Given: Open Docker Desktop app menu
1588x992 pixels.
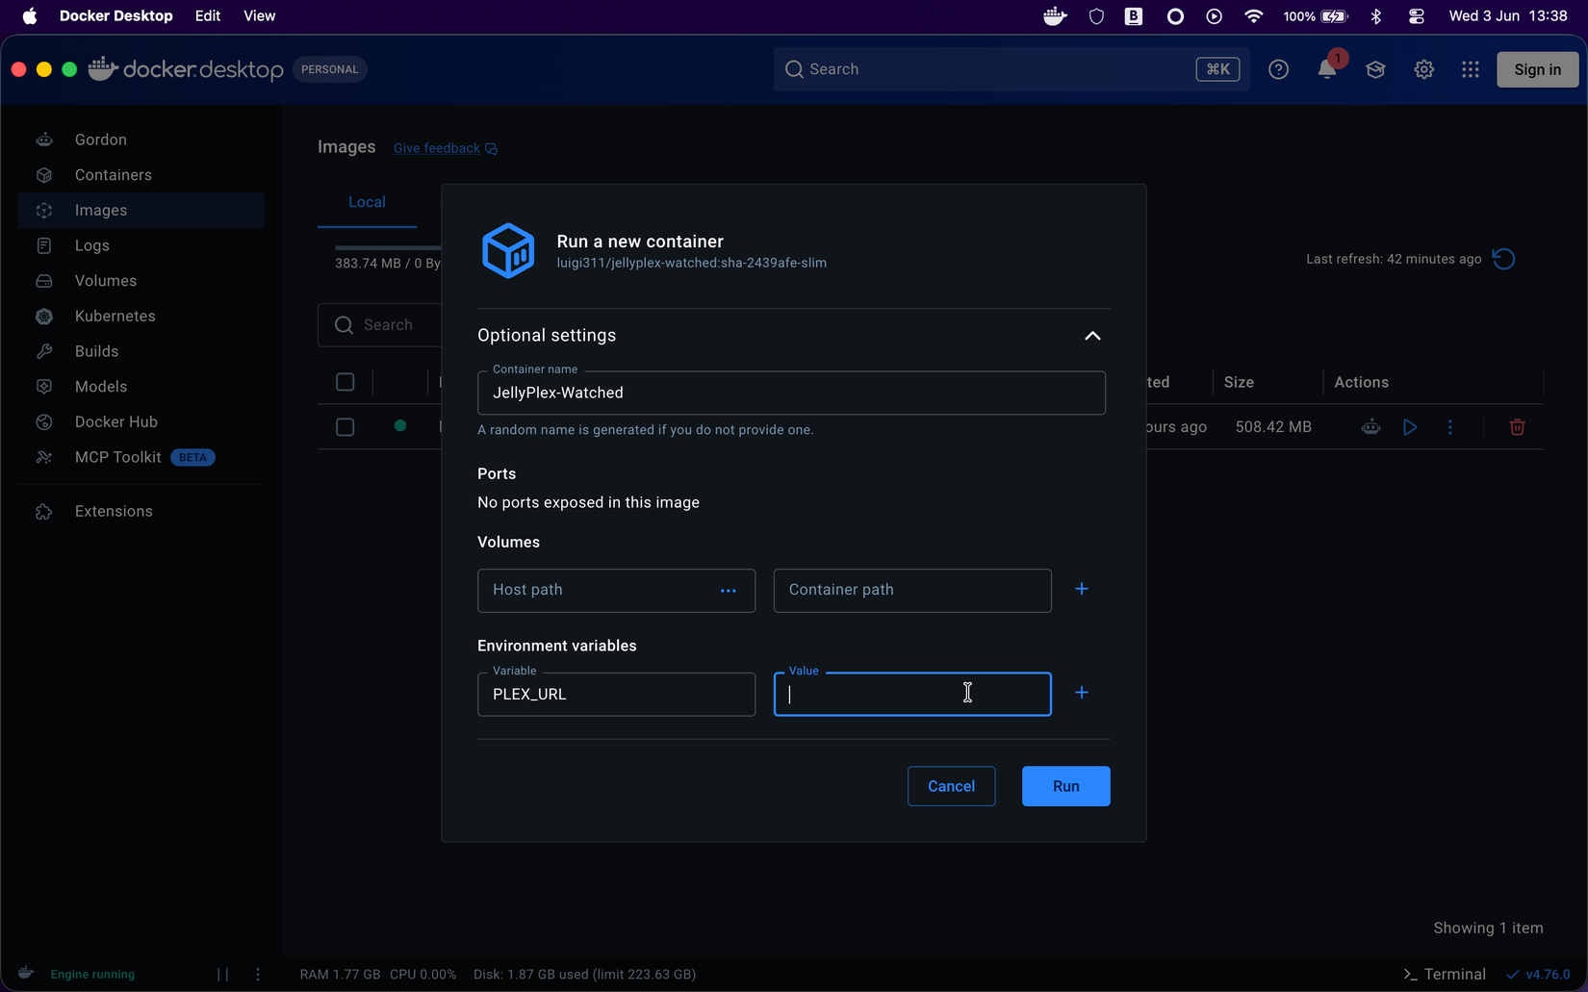Looking at the screenshot, I should [x=116, y=16].
